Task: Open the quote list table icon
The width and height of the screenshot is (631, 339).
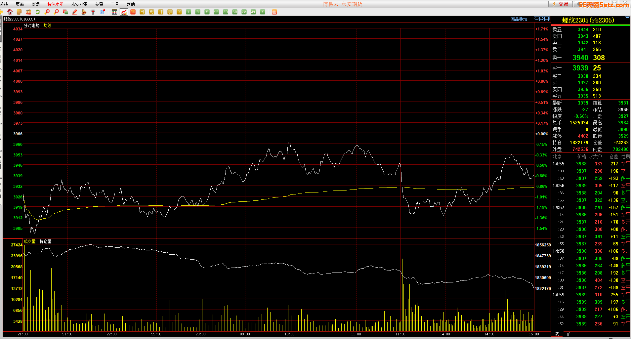Action: [114, 12]
